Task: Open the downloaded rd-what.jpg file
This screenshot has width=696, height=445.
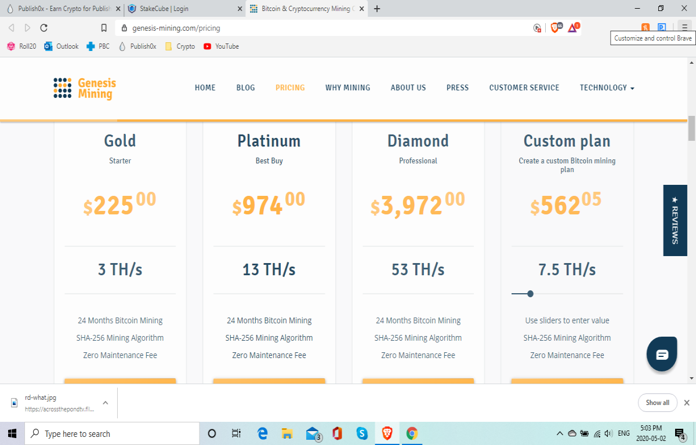Action: [x=52, y=403]
